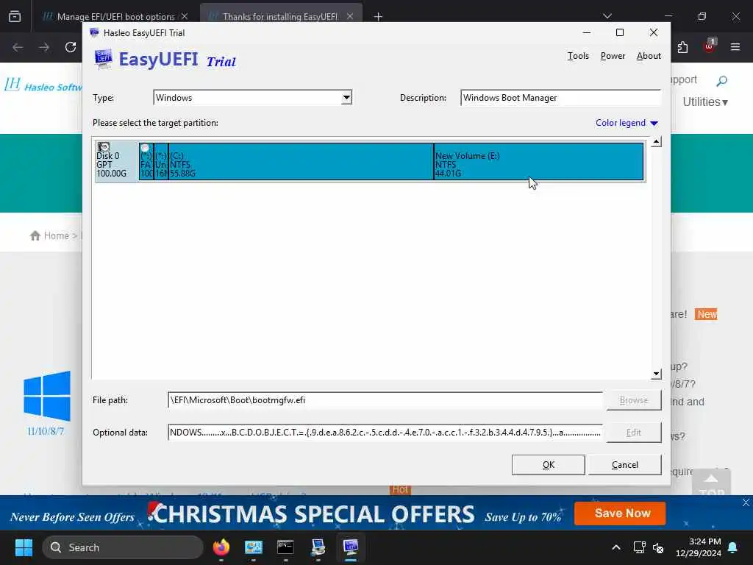The height and width of the screenshot is (565, 753).
Task: Click the network status tray icon
Action: (x=639, y=547)
